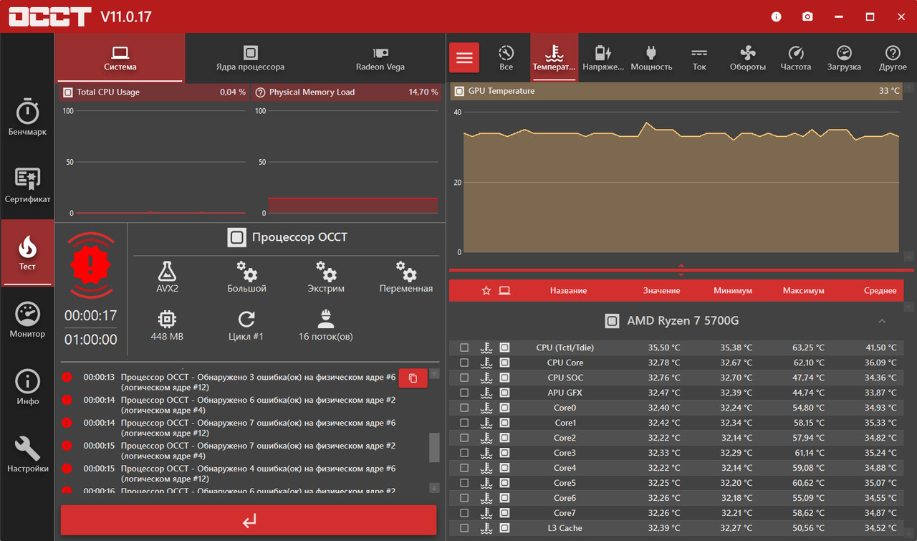Click the monitor display column header icon

pos(504,290)
